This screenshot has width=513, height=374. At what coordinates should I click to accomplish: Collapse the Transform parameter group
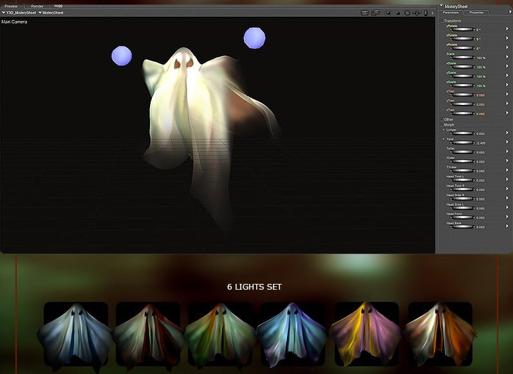pos(442,21)
